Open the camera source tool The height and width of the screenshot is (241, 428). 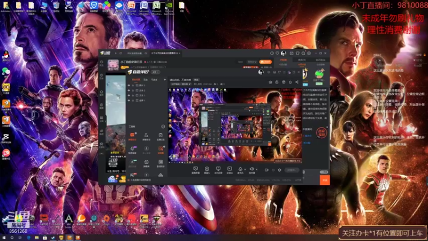(207, 170)
